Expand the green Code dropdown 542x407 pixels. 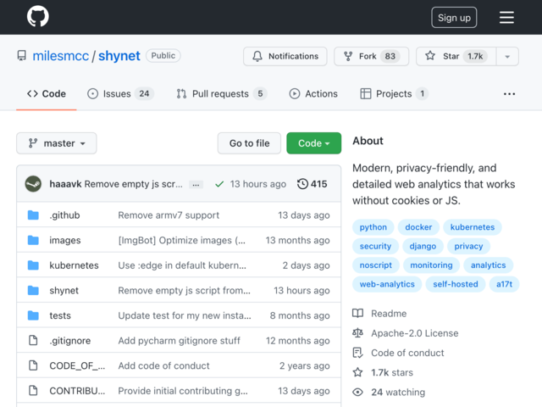314,143
